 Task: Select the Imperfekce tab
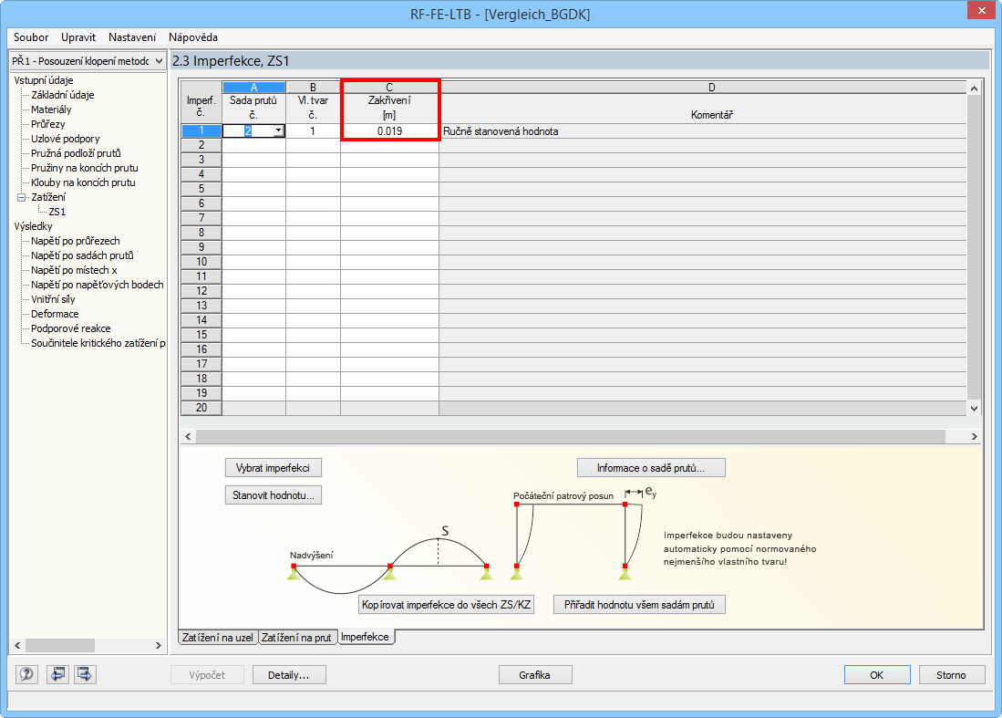tap(365, 637)
